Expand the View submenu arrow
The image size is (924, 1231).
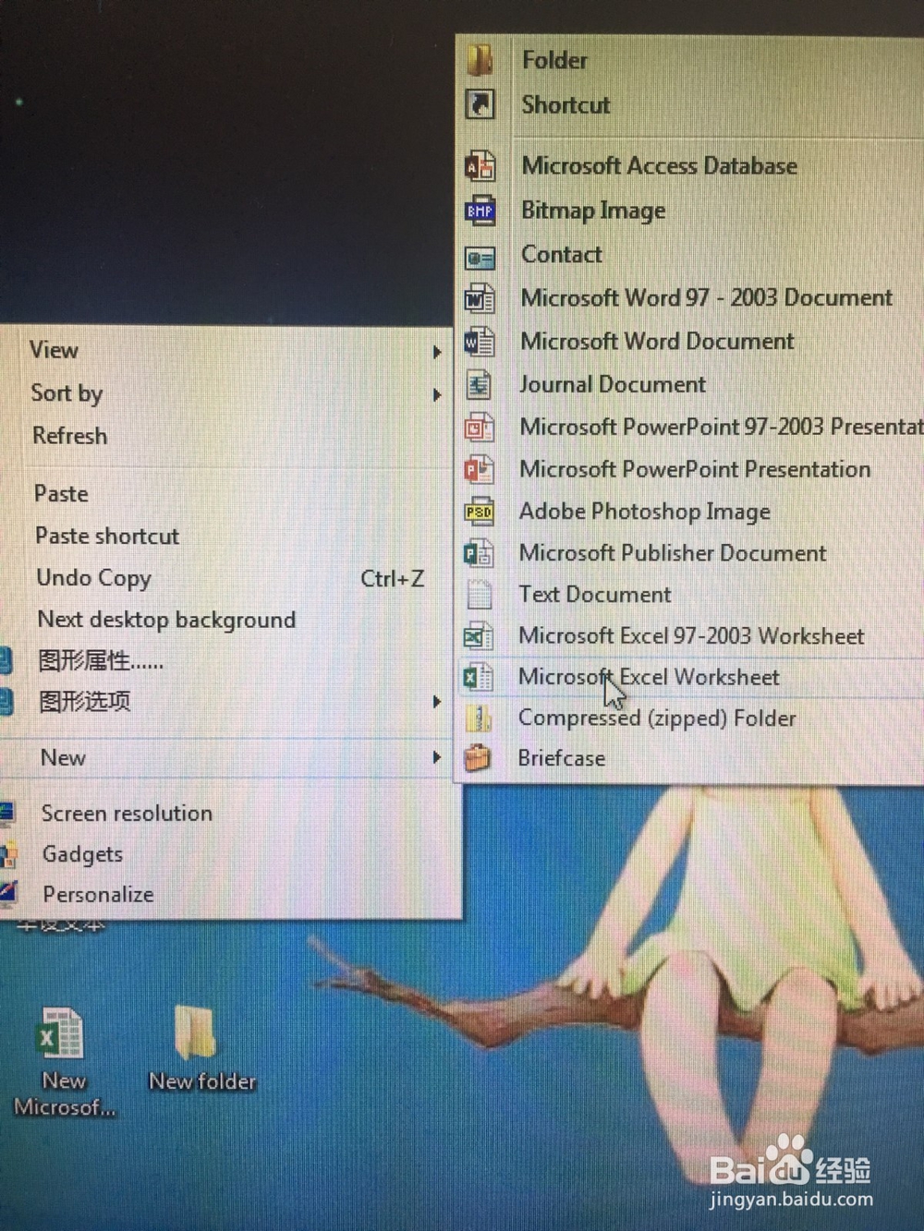point(436,352)
